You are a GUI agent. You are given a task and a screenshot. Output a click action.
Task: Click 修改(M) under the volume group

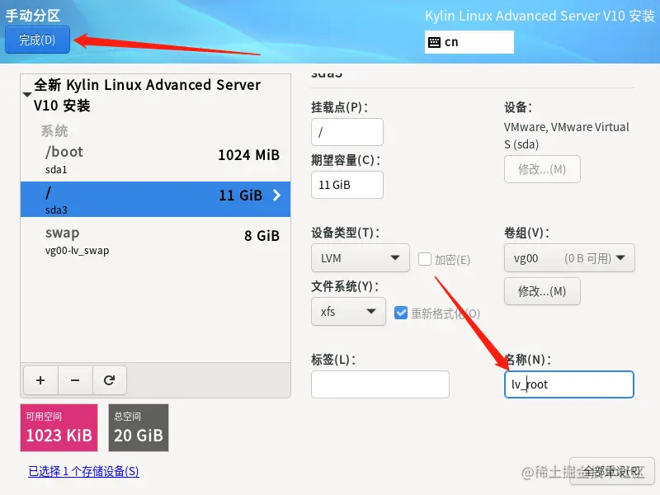coord(542,291)
